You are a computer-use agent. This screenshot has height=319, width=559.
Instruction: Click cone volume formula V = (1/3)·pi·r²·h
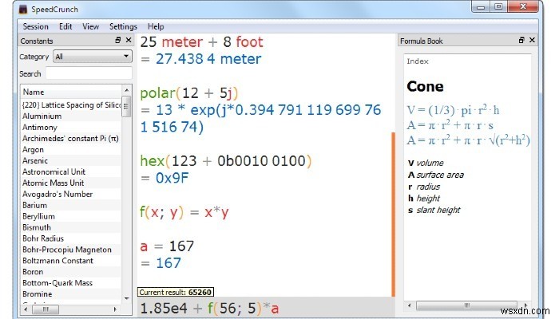(x=453, y=110)
